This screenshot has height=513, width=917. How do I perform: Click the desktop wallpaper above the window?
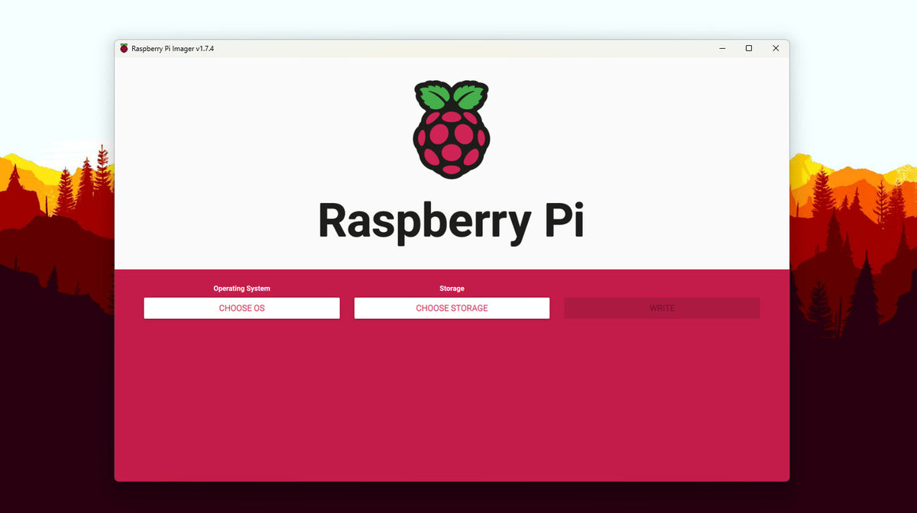click(x=458, y=19)
